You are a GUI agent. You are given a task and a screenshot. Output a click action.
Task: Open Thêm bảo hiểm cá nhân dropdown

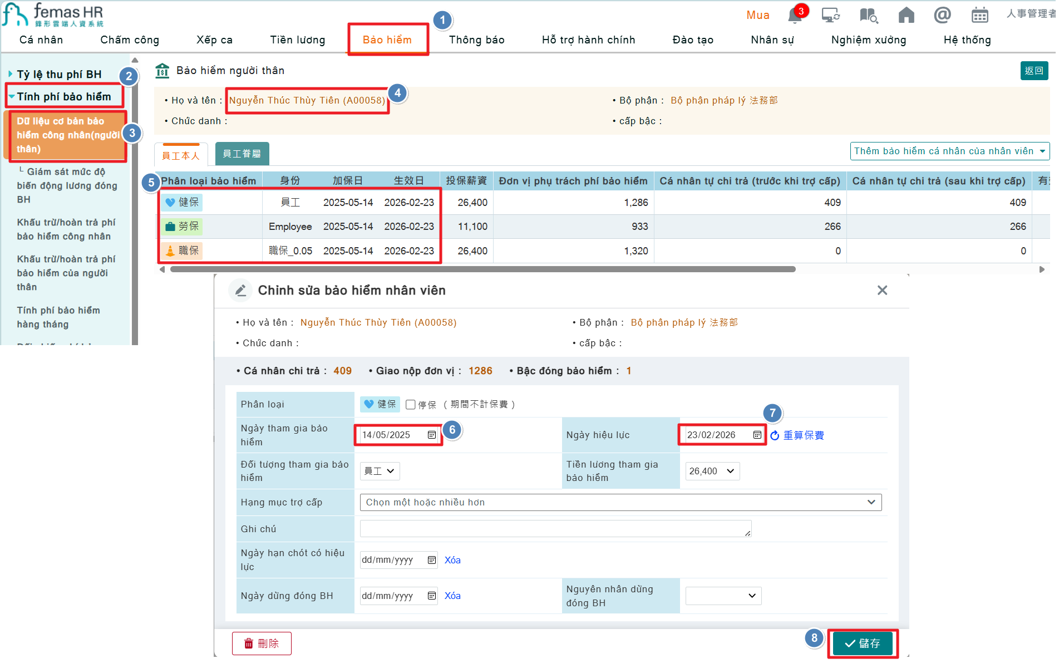coord(949,151)
